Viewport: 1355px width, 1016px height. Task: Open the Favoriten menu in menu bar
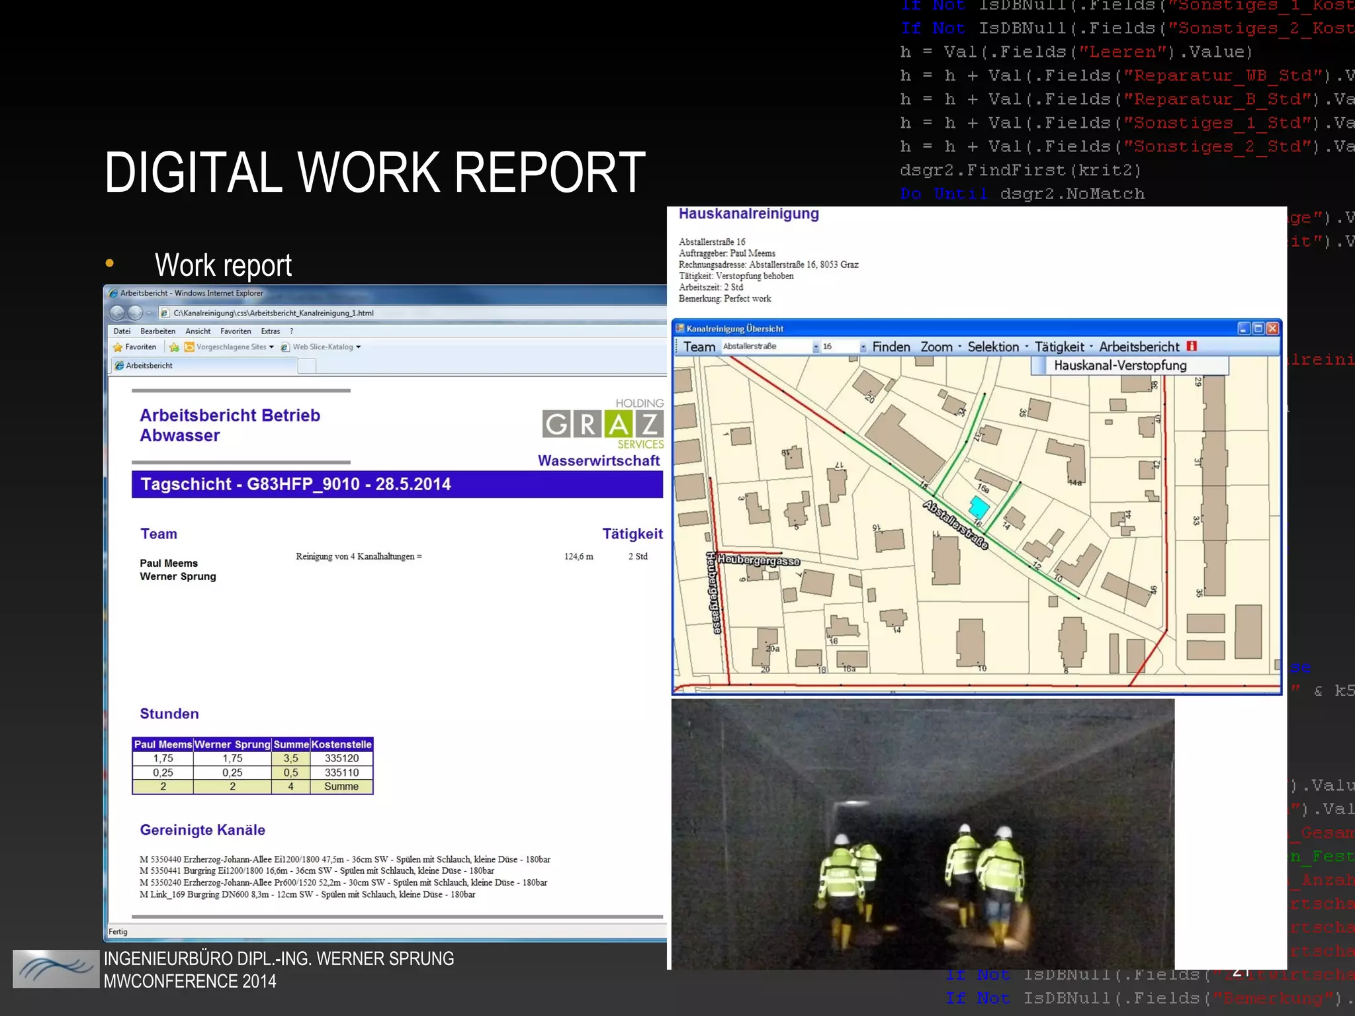point(236,331)
